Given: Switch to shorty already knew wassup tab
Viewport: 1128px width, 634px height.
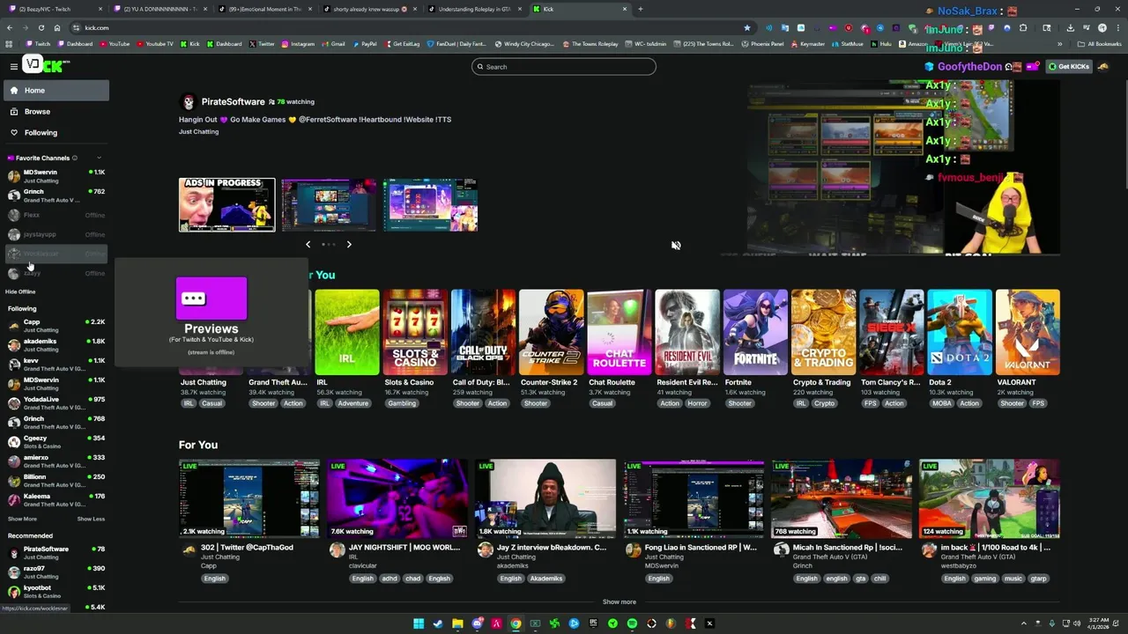Looking at the screenshot, I should click(x=369, y=9).
